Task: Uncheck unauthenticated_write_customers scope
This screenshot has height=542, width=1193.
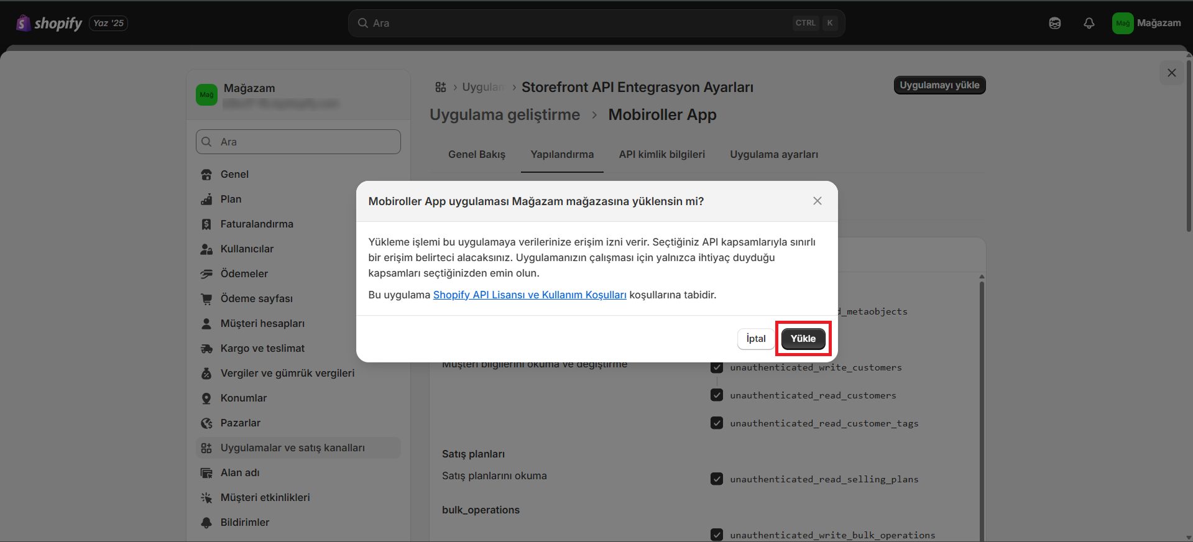Action: pyautogui.click(x=717, y=367)
